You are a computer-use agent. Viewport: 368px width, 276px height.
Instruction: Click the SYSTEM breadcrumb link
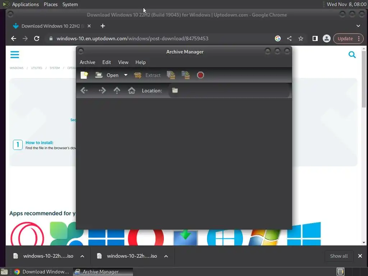tap(55, 68)
